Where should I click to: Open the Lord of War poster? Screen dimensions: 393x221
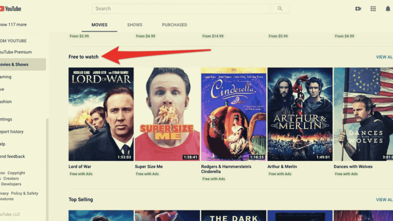[x=101, y=114]
